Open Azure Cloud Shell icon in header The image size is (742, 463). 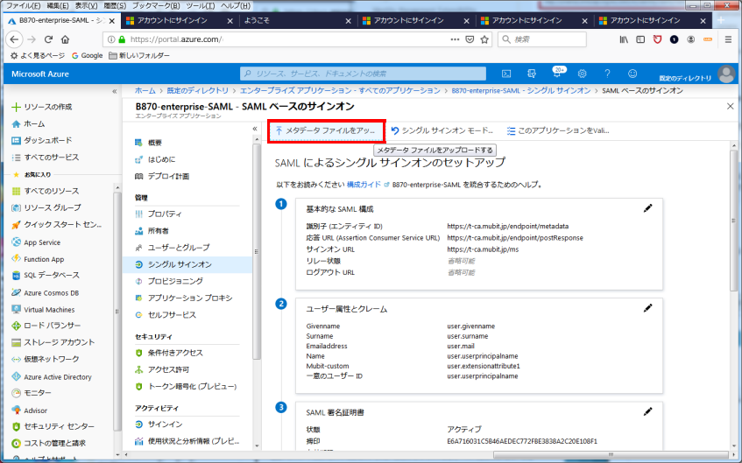[x=506, y=74]
